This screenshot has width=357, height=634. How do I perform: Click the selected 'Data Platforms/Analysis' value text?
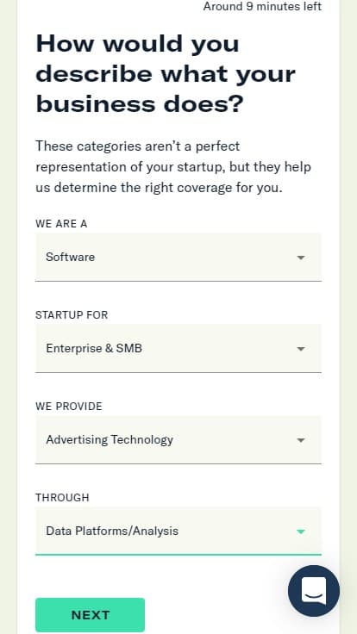112,531
